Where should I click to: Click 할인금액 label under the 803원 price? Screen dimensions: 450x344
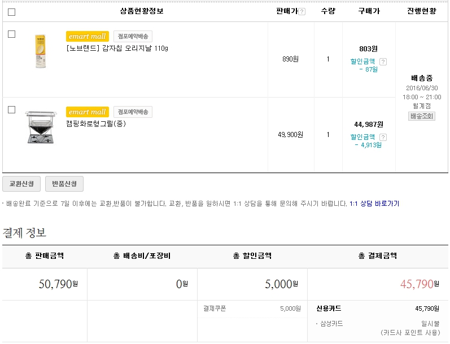coord(362,61)
